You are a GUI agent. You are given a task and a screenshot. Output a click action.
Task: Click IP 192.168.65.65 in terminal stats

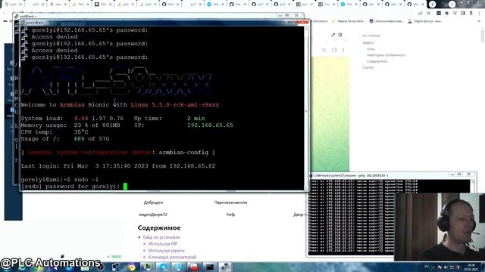click(210, 125)
